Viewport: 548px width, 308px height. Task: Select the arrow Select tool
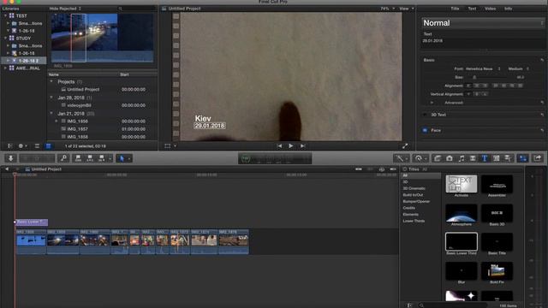(122, 158)
